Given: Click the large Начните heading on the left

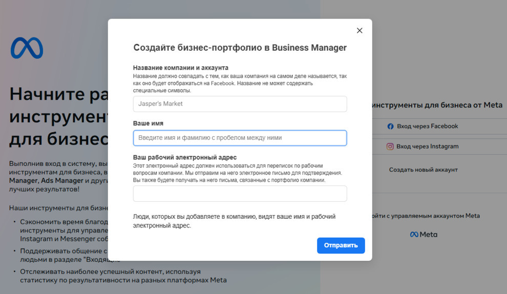Looking at the screenshot, I should click(57, 94).
